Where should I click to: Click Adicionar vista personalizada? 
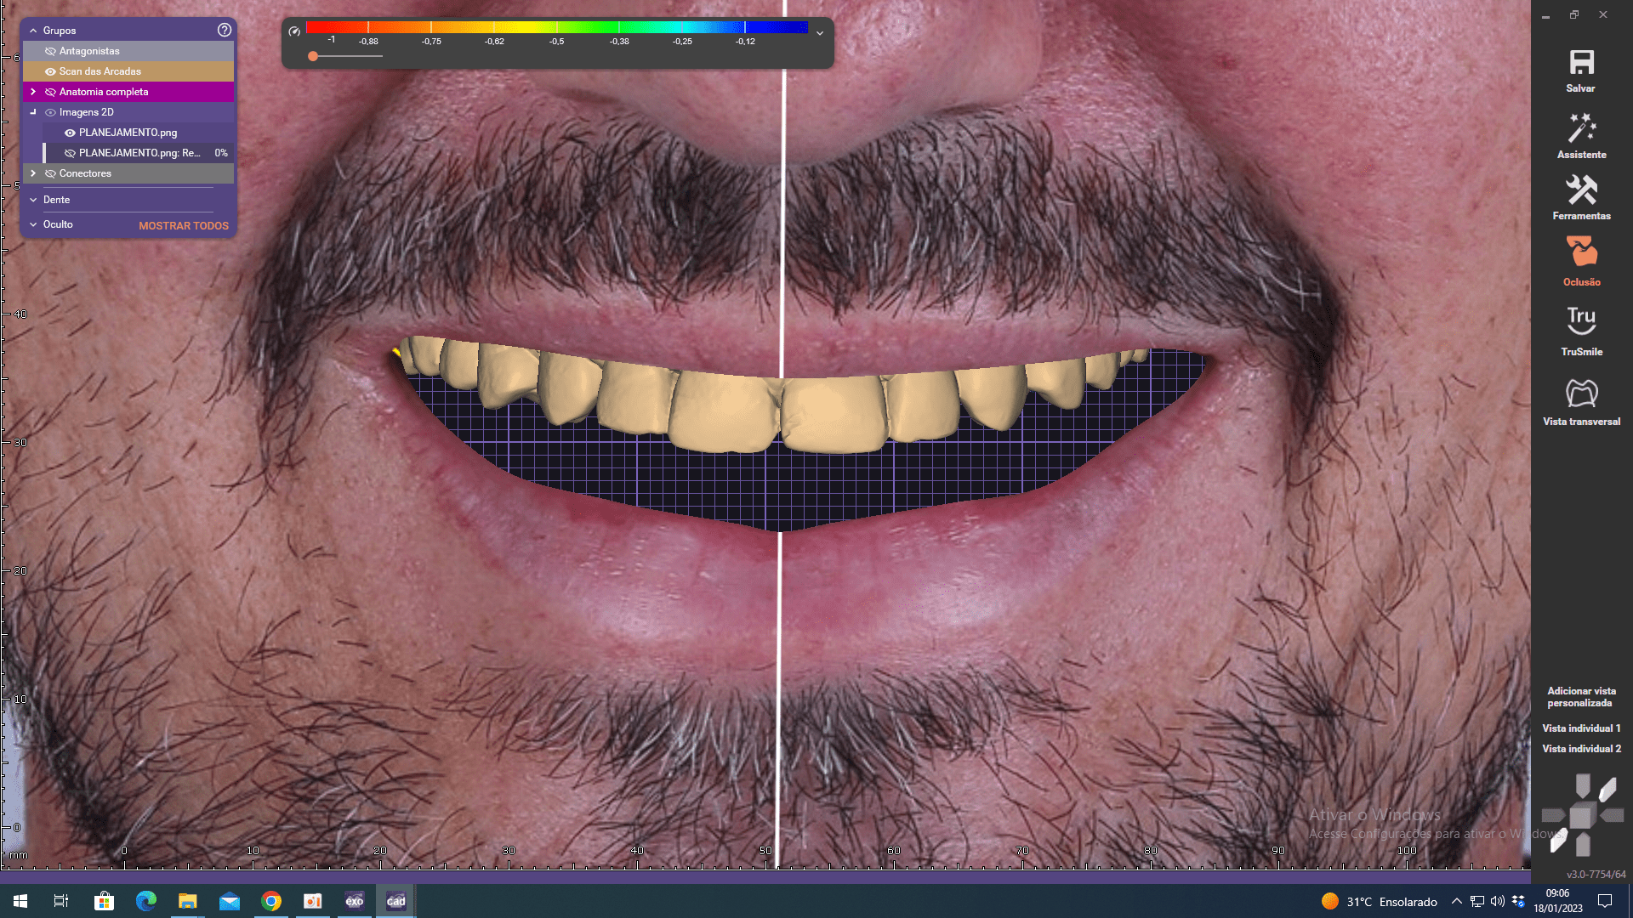(x=1581, y=697)
